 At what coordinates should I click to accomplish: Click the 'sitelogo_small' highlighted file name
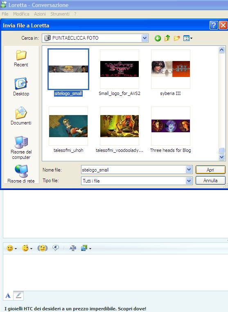[68, 93]
